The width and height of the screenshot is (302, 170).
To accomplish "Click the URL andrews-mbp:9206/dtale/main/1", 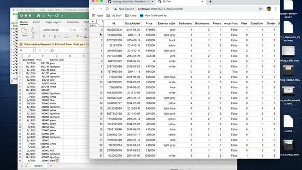I will point(160,9).
